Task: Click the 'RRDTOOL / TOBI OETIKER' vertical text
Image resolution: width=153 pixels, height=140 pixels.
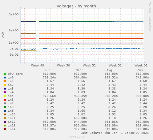Action: point(150,17)
